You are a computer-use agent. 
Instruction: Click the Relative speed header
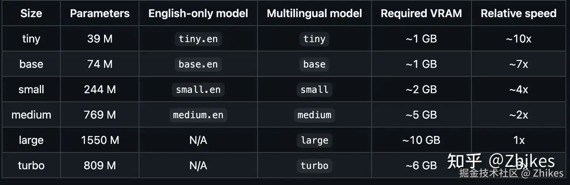[519, 13]
